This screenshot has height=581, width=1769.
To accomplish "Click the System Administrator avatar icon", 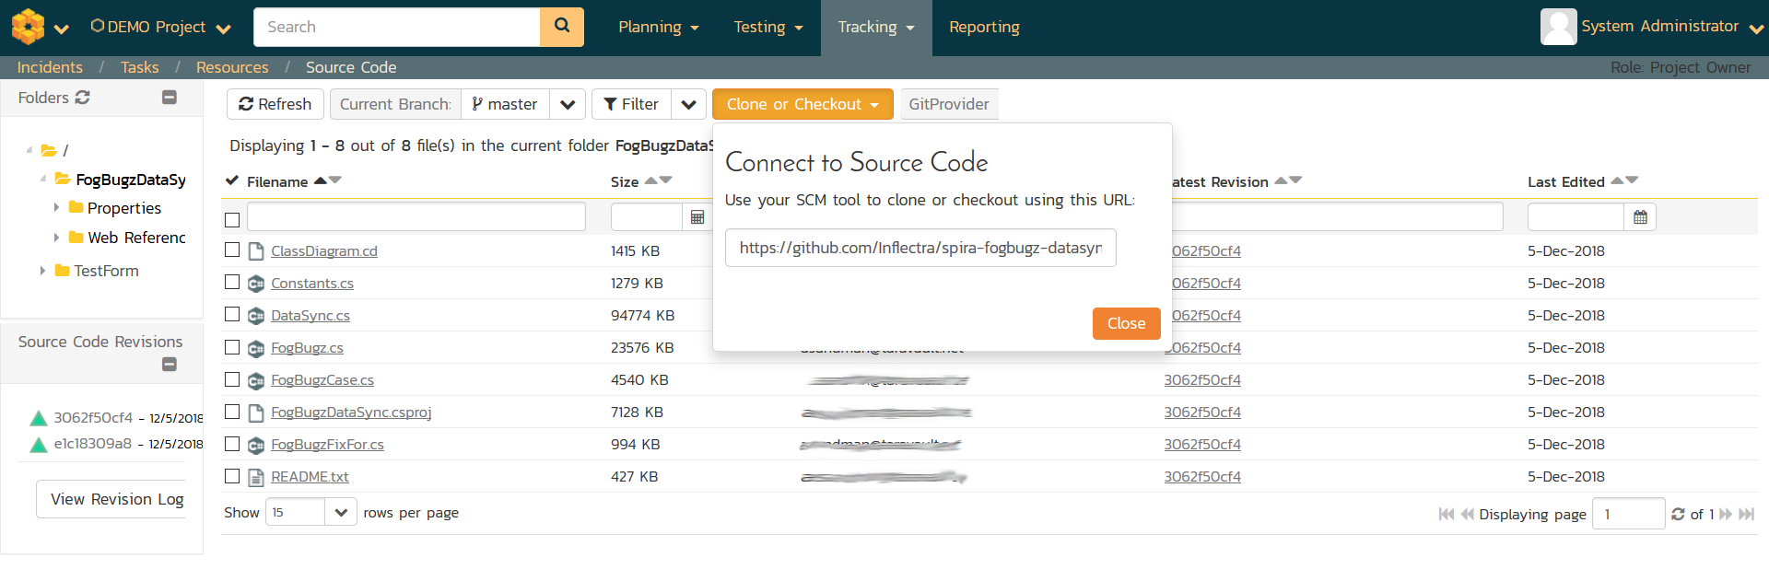I will (x=1558, y=27).
